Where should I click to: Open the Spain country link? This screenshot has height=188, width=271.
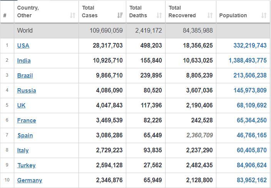[25, 135]
